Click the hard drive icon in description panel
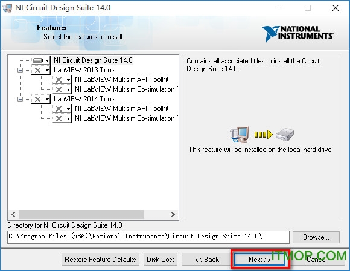The image size is (350, 271). (x=285, y=135)
